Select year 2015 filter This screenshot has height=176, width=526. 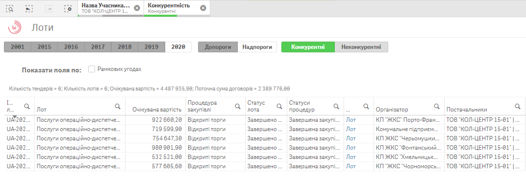(x=44, y=47)
